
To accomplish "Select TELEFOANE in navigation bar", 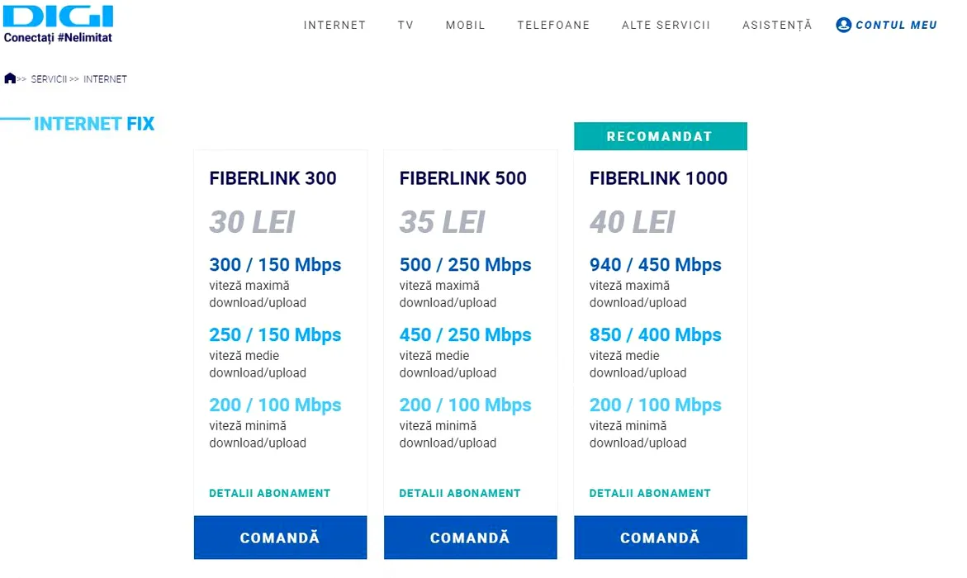I will tap(553, 26).
